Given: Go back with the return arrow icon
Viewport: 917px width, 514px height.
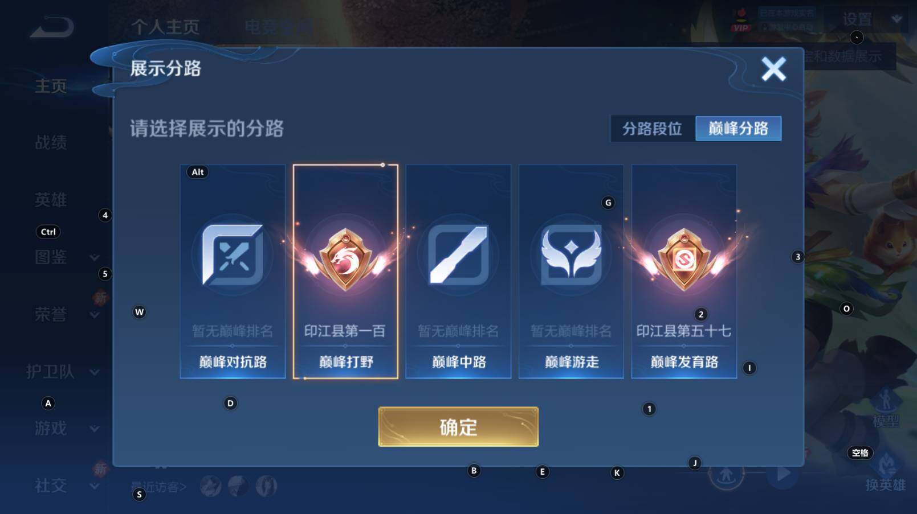Looking at the screenshot, I should click(x=52, y=27).
